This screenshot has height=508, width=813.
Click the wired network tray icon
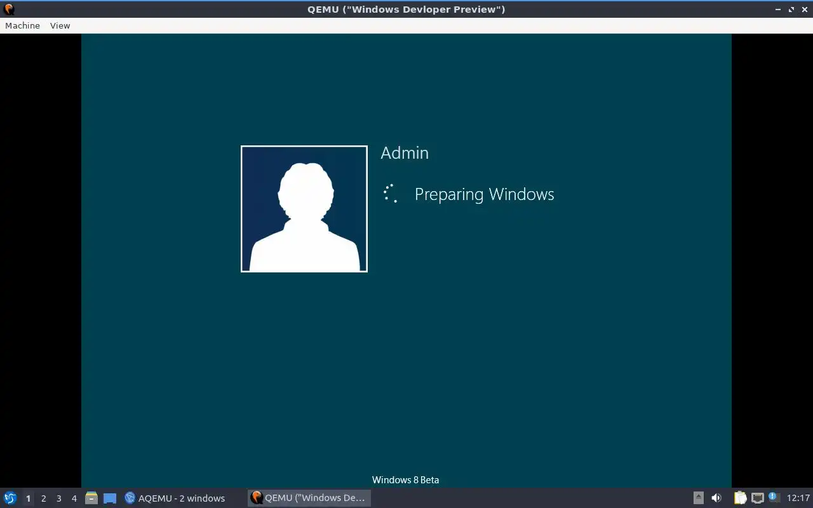click(x=757, y=498)
